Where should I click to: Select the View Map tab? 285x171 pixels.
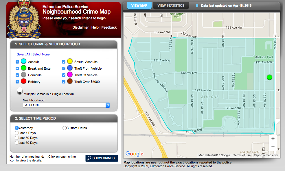(x=139, y=5)
